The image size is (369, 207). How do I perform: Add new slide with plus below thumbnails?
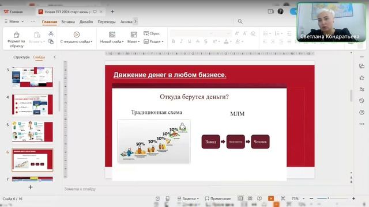(31, 187)
